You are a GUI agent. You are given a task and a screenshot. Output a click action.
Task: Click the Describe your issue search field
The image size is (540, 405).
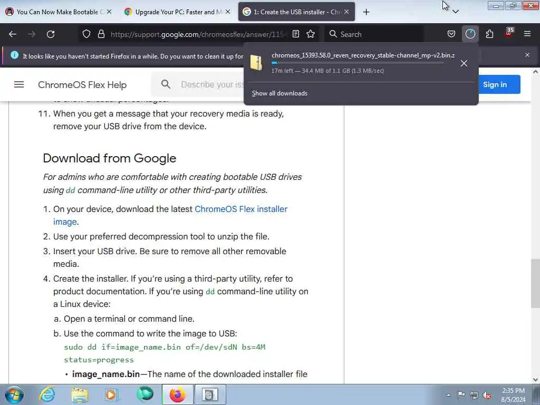(x=212, y=85)
